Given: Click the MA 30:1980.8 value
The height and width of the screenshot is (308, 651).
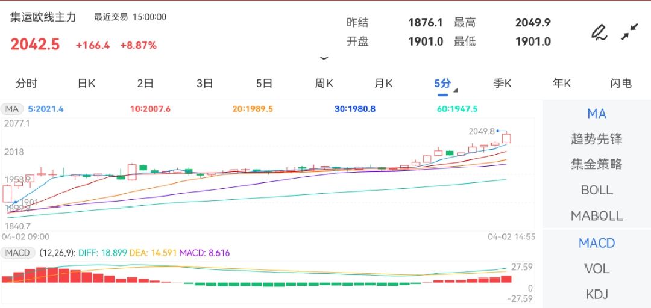Looking at the screenshot, I should pyautogui.click(x=355, y=109).
